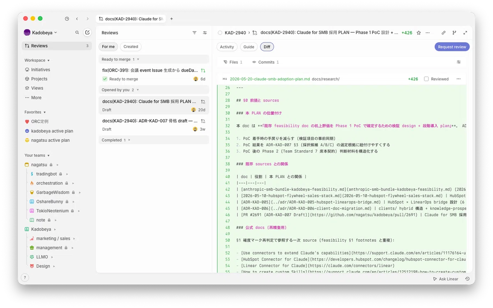
Task: Open the fix(ORC-391) review item
Action: point(154,75)
